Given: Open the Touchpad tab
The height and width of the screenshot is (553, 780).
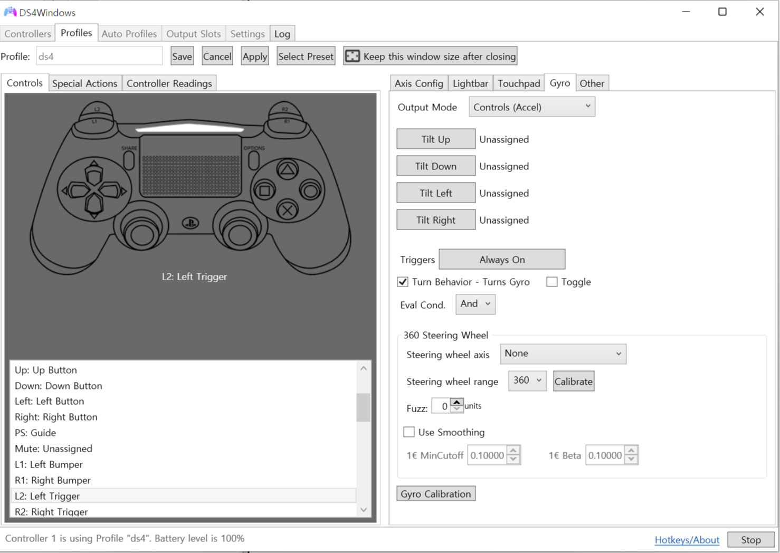Looking at the screenshot, I should point(519,83).
